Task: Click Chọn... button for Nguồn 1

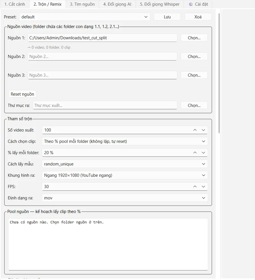Action: click(x=194, y=38)
